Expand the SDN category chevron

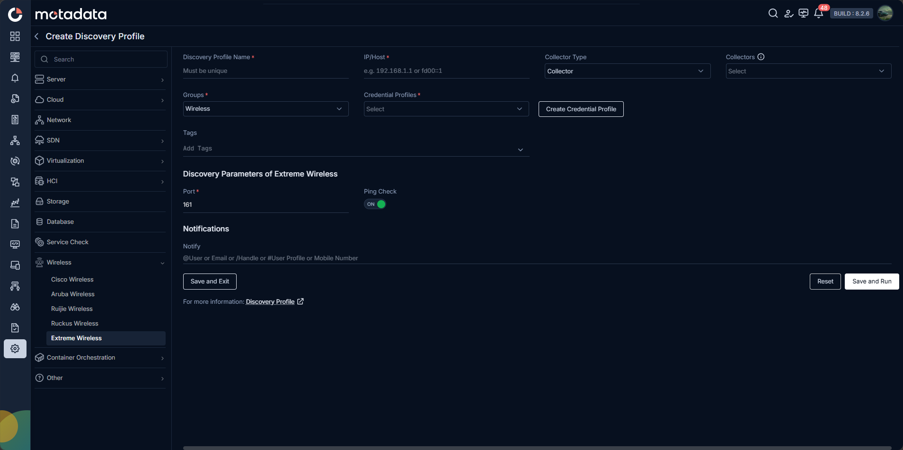(x=162, y=141)
